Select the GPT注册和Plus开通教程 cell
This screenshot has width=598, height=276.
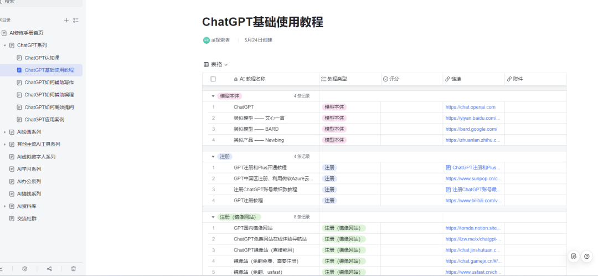pyautogui.click(x=260, y=167)
